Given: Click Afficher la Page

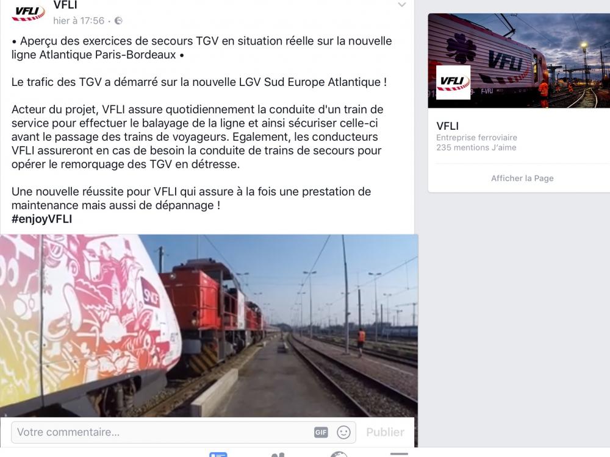Looking at the screenshot, I should click(522, 178).
